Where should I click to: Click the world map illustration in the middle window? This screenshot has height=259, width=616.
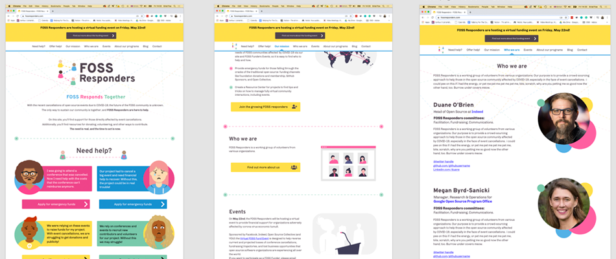[346, 64]
